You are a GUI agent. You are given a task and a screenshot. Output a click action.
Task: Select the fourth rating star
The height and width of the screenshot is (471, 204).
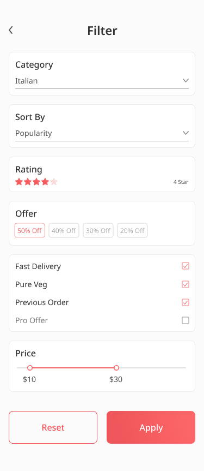point(45,182)
